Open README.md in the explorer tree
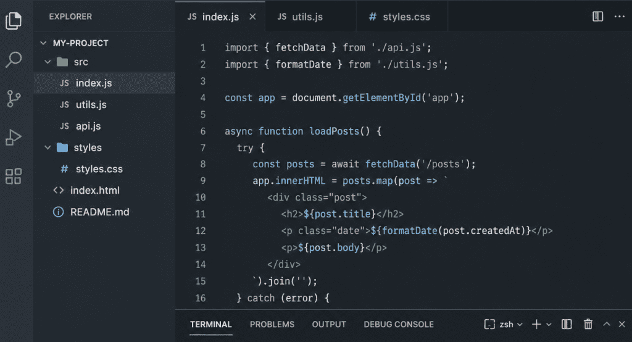Screen dimensions: 632x342 tap(104, 212)
